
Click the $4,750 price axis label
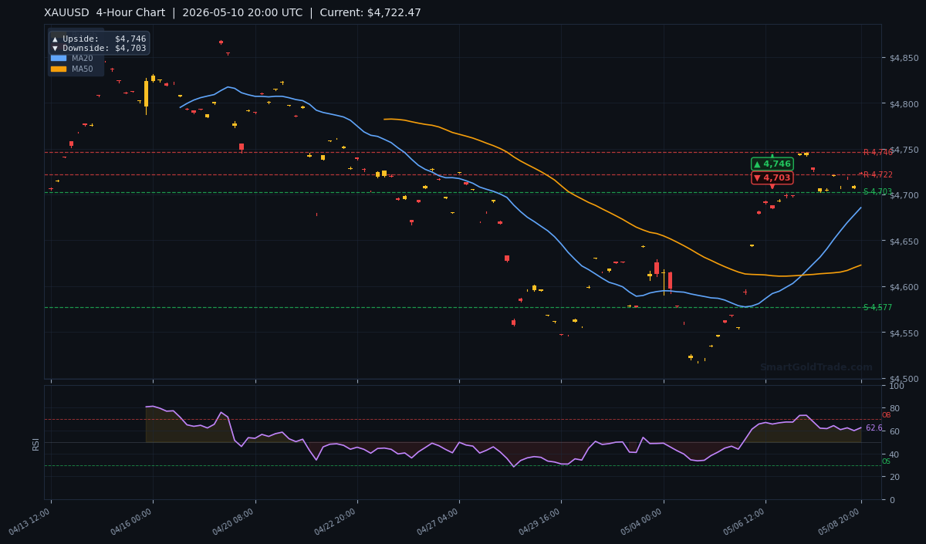coord(904,150)
